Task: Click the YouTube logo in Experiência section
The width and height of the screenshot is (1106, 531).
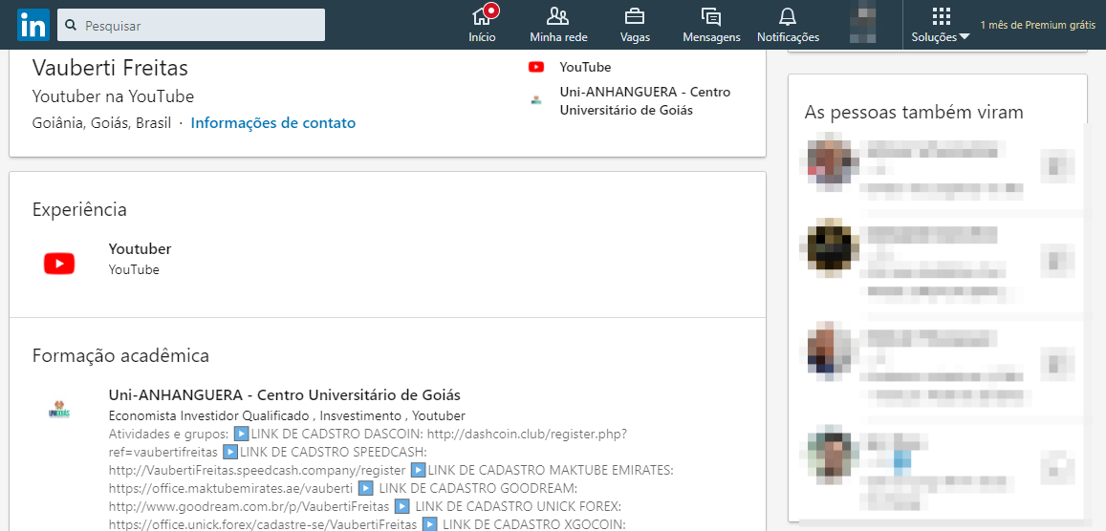Action: [x=59, y=265]
